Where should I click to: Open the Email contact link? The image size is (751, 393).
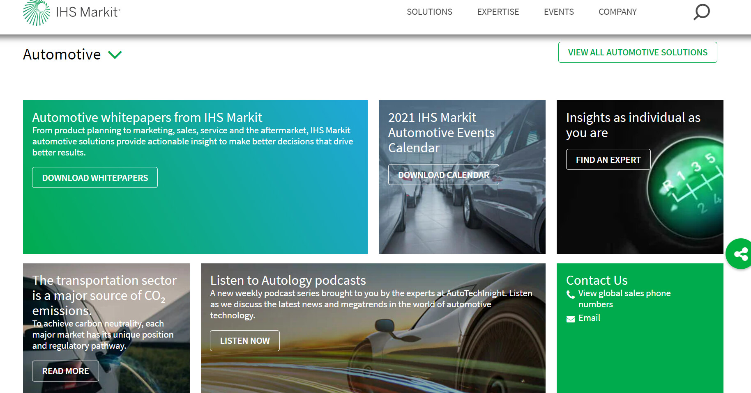[x=589, y=318]
